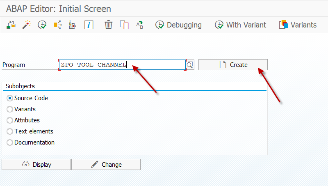Open the Program field search help
Image resolution: width=328 pixels, height=186 pixels.
[190, 65]
